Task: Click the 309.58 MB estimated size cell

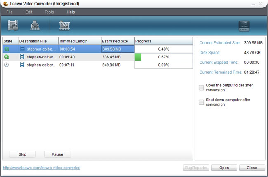Action: pos(118,49)
